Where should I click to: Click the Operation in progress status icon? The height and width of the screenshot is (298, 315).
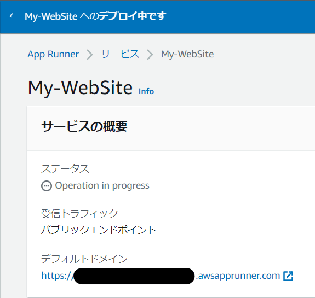(x=47, y=186)
